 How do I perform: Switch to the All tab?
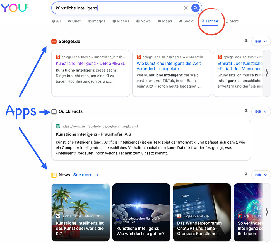click(x=56, y=21)
